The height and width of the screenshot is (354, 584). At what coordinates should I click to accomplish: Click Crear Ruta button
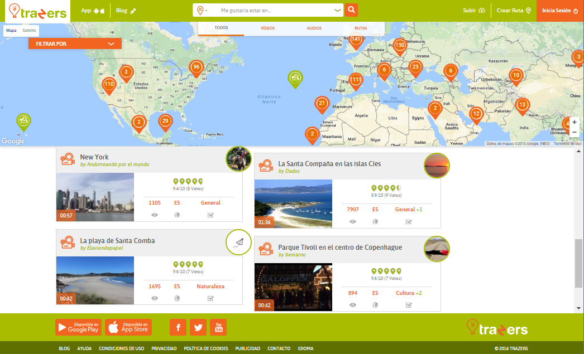[x=514, y=11]
